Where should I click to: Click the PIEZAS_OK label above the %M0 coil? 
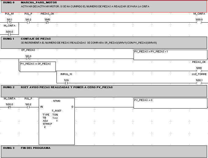(x=199, y=62)
